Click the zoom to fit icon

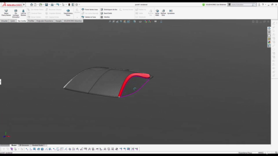(x=110, y=22)
